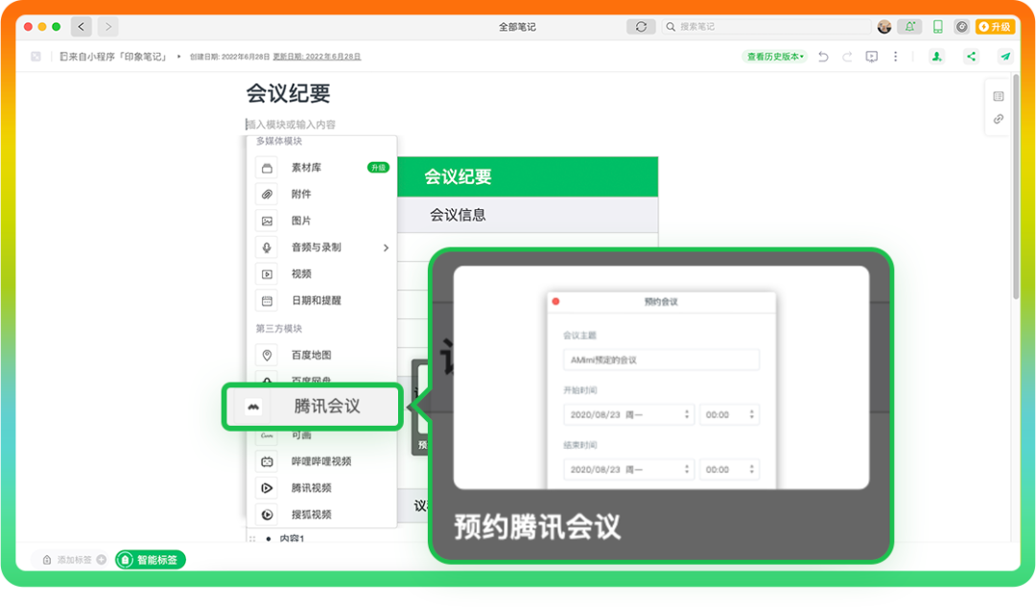
Task: Click the green mobile phone icon
Action: pos(937,27)
